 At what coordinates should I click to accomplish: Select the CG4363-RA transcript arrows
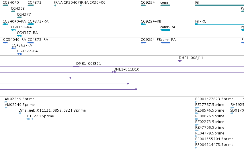point(13,30)
